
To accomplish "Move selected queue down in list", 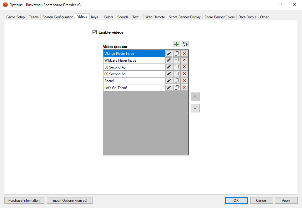I will point(195,108).
